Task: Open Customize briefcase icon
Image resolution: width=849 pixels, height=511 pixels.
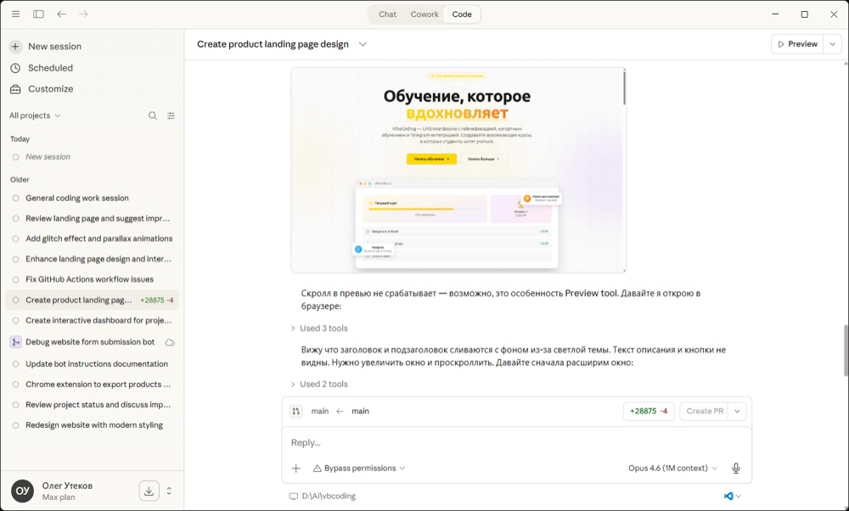Action: pyautogui.click(x=15, y=89)
